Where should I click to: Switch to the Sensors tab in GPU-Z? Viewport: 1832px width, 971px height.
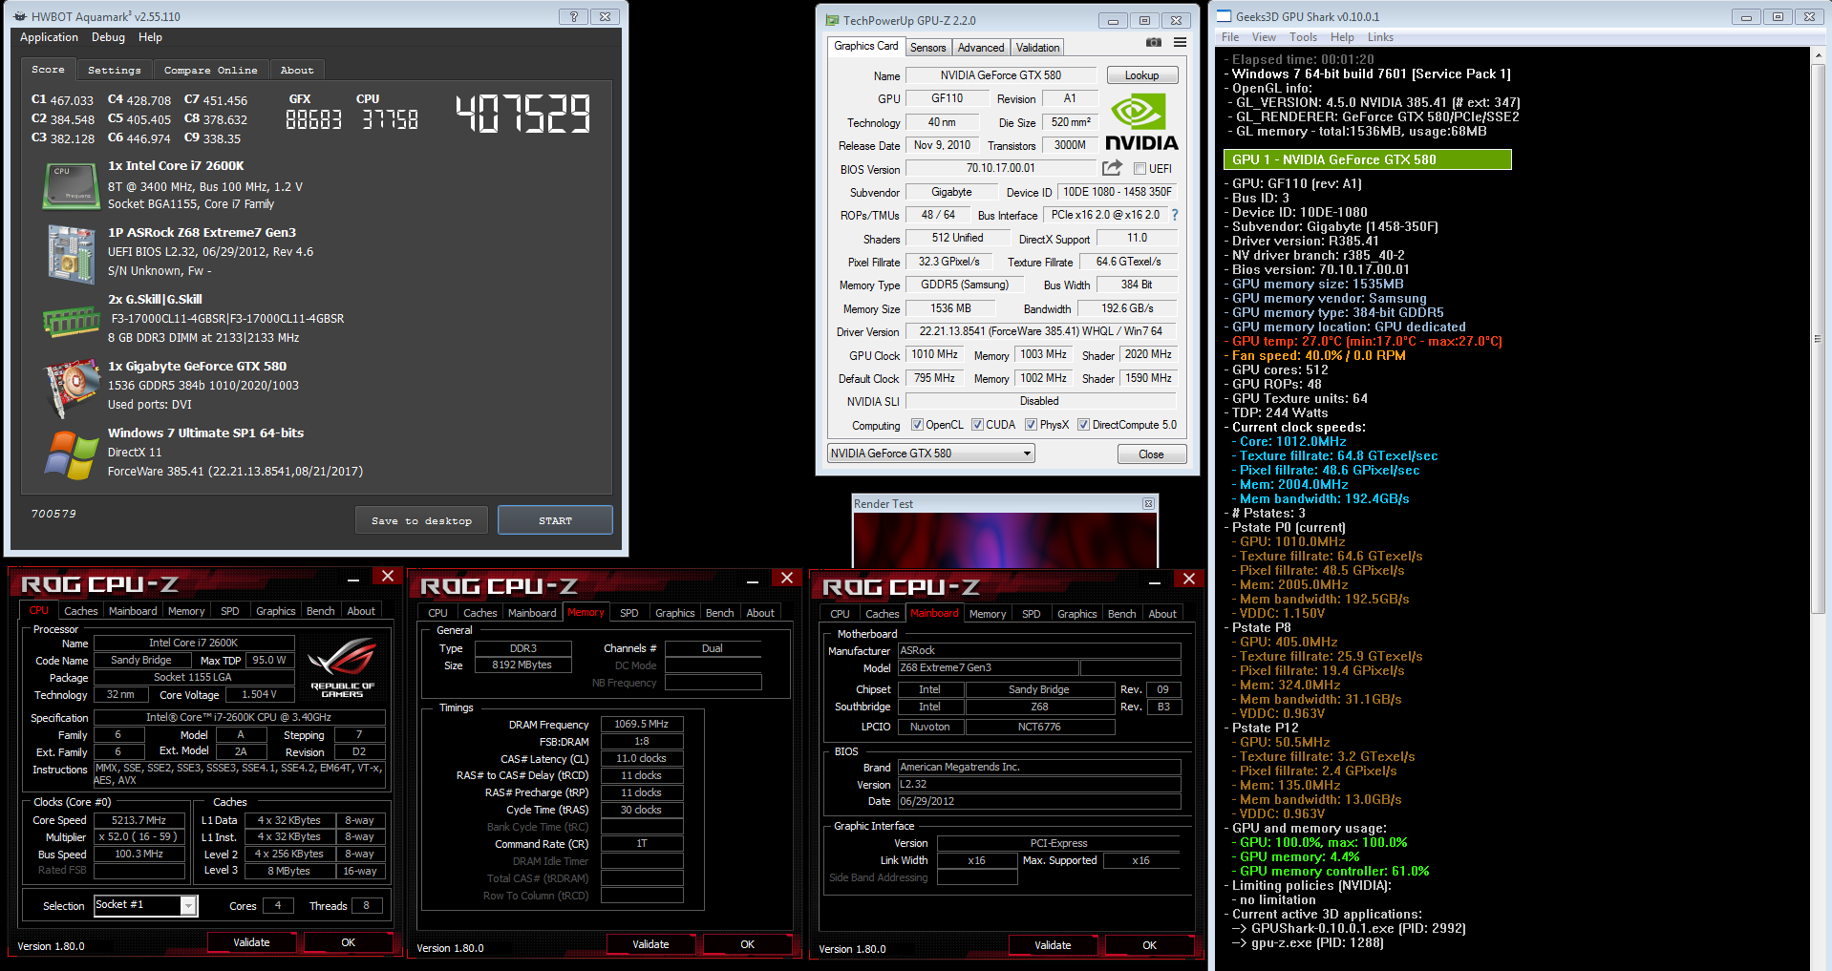[927, 48]
